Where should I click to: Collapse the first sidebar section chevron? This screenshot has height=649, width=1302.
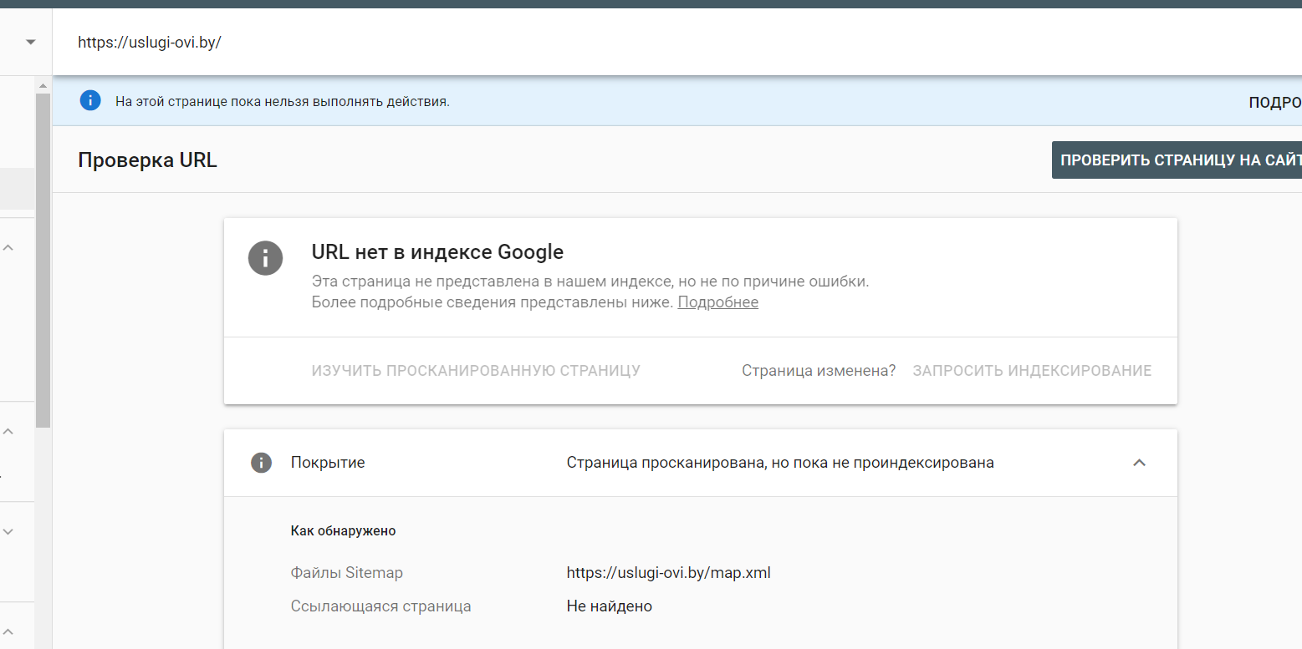(x=8, y=248)
